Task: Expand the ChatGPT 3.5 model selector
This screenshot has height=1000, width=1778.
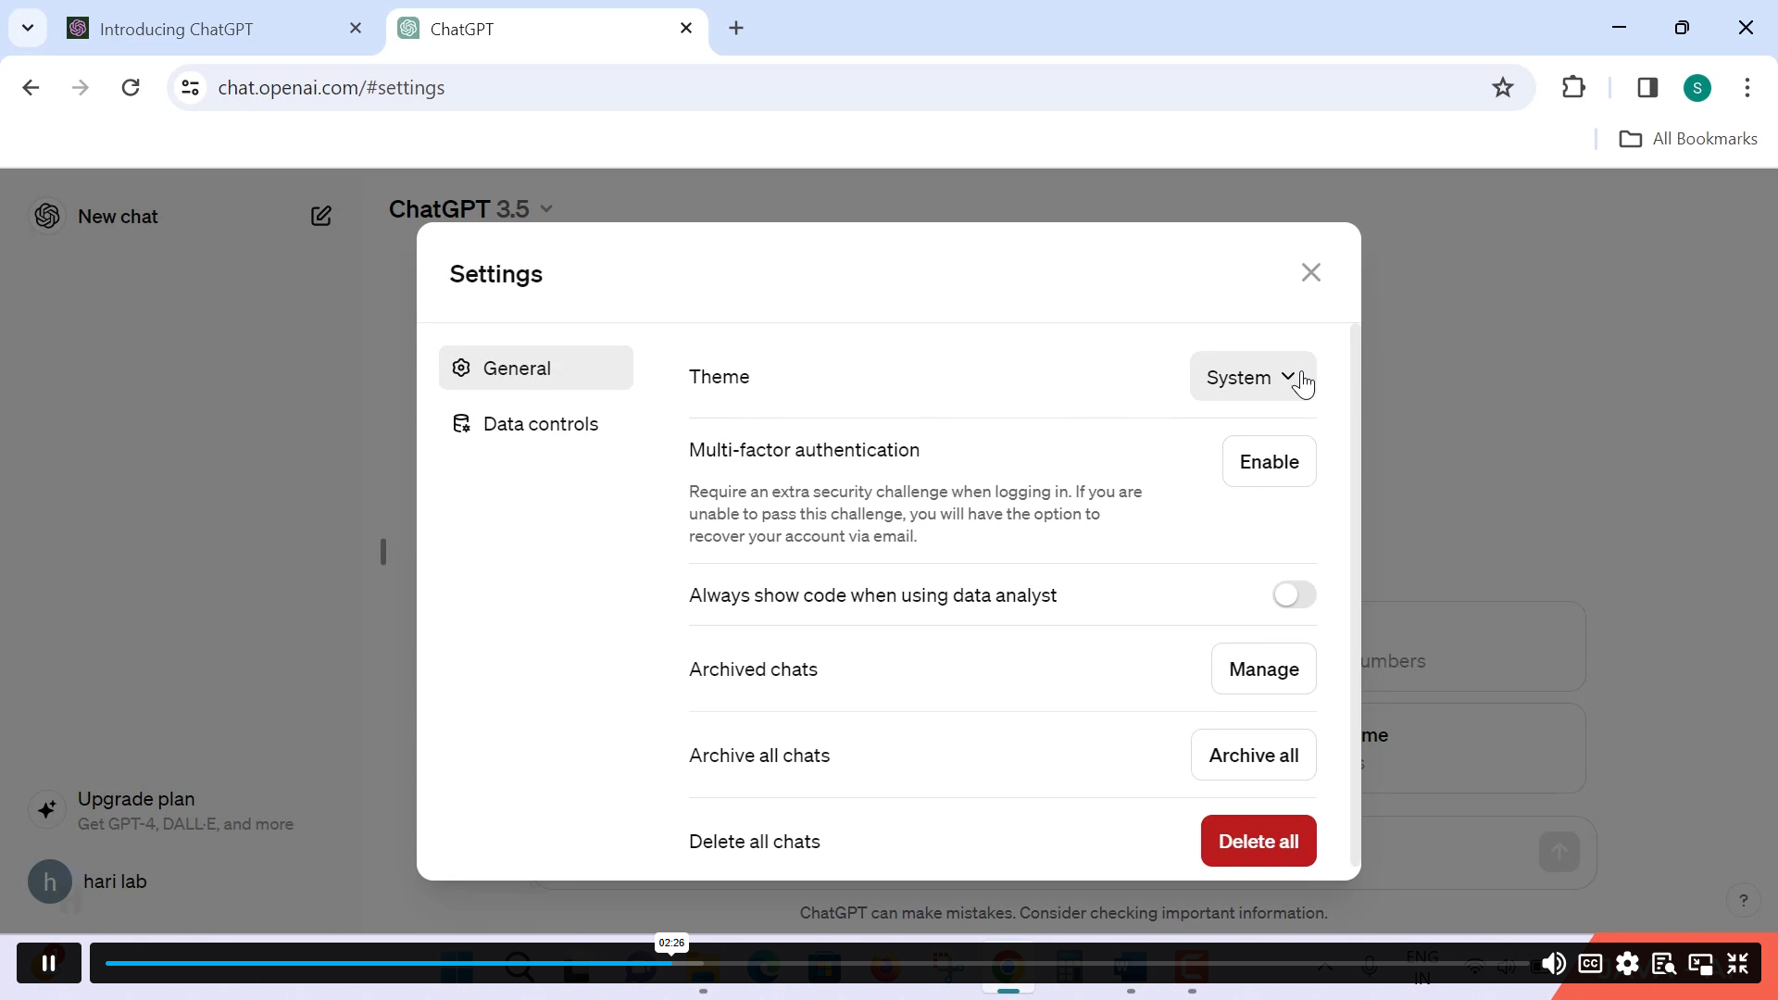Action: tap(471, 209)
